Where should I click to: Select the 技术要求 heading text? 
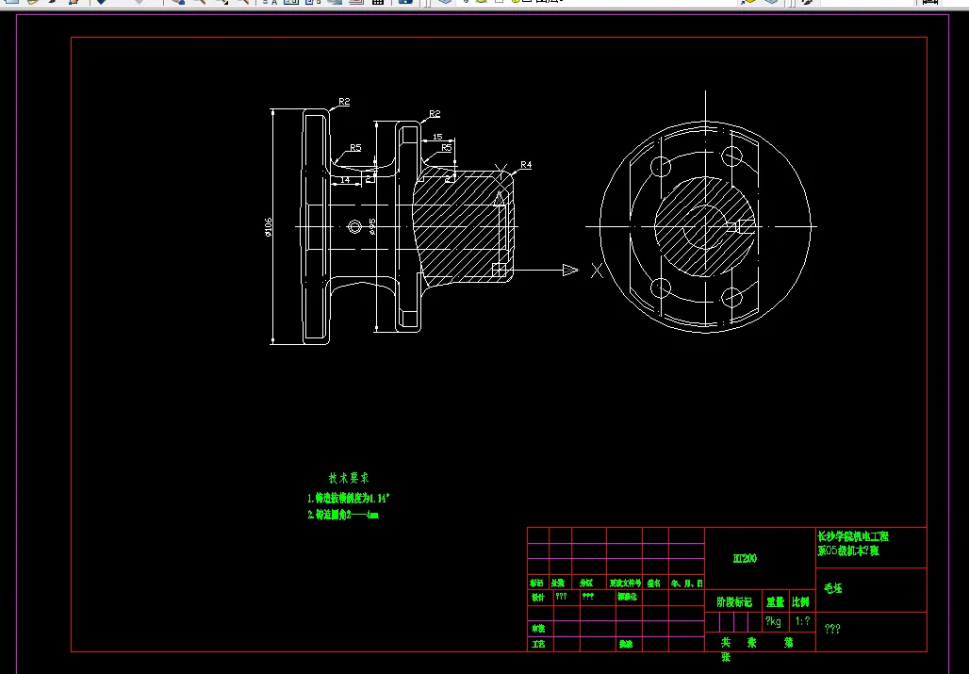coord(349,478)
